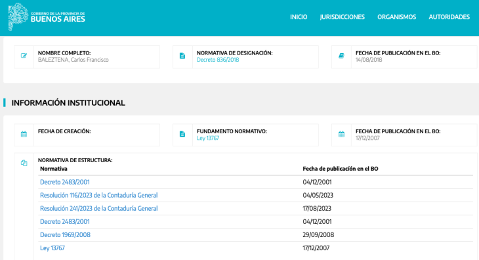This screenshot has width=479, height=260.
Task: Click the document icon beside Normativa de Designación
Action: pos(182,56)
